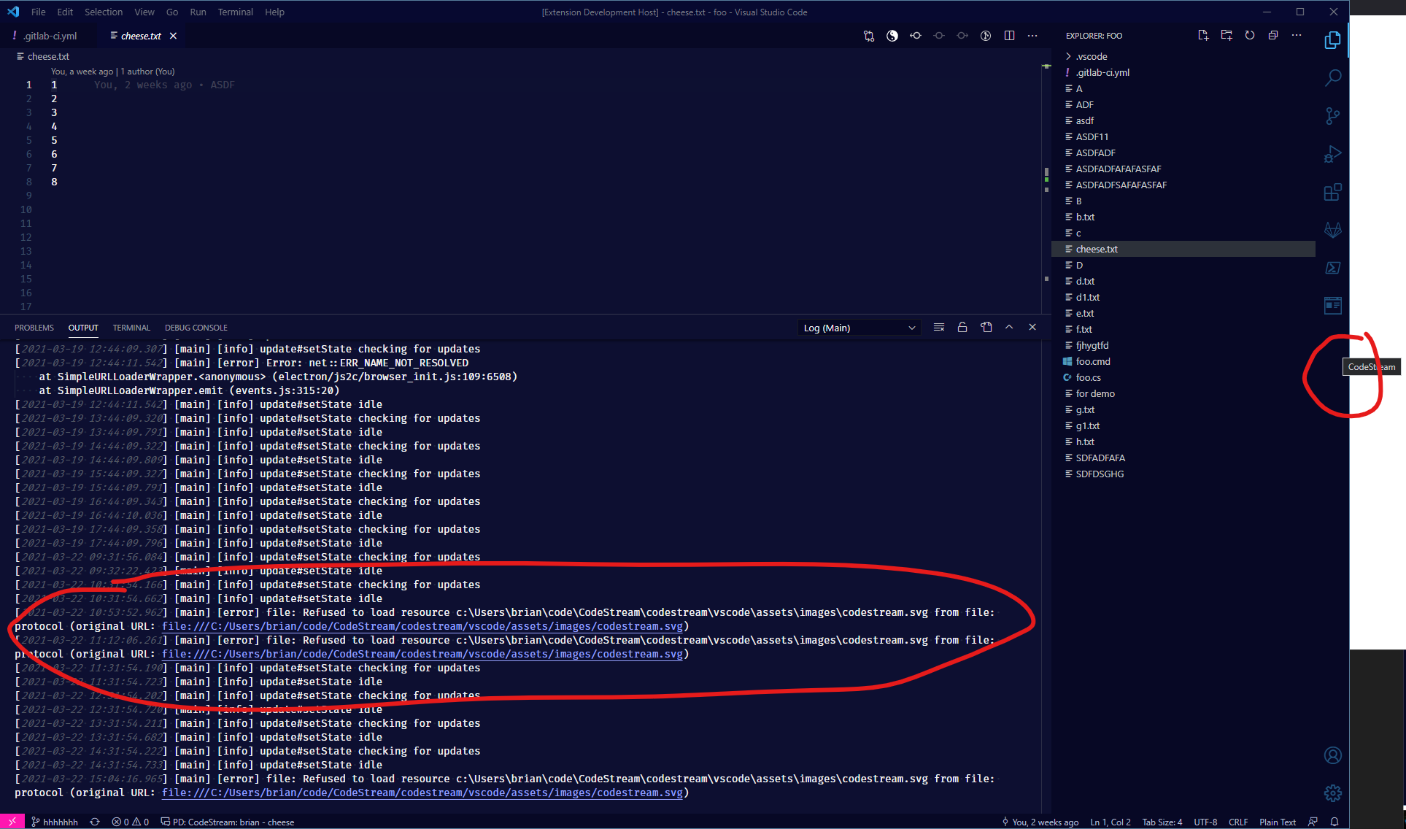Click Refresh Explorer button
This screenshot has height=829, width=1406.
pyautogui.click(x=1250, y=35)
